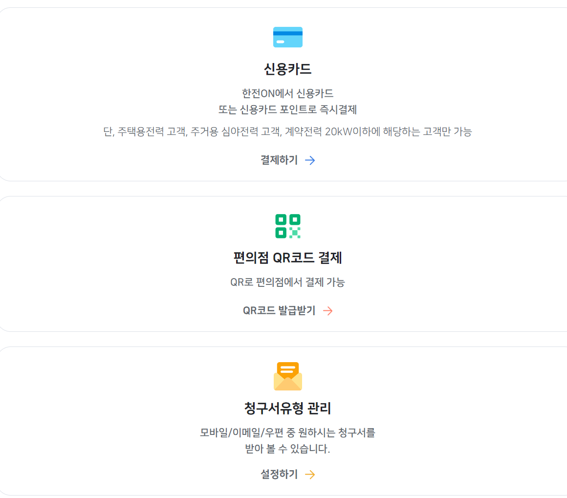Screen dimensions: 567x498
Task: Click the arrow icon after 설정하기
Action: click(x=310, y=474)
